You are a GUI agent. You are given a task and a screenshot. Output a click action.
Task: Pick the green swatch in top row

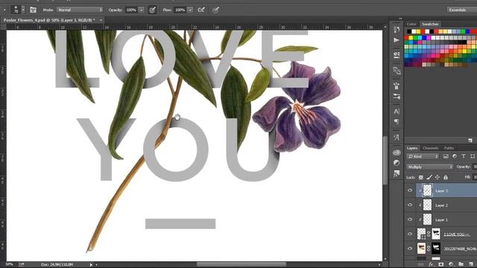tap(464, 31)
